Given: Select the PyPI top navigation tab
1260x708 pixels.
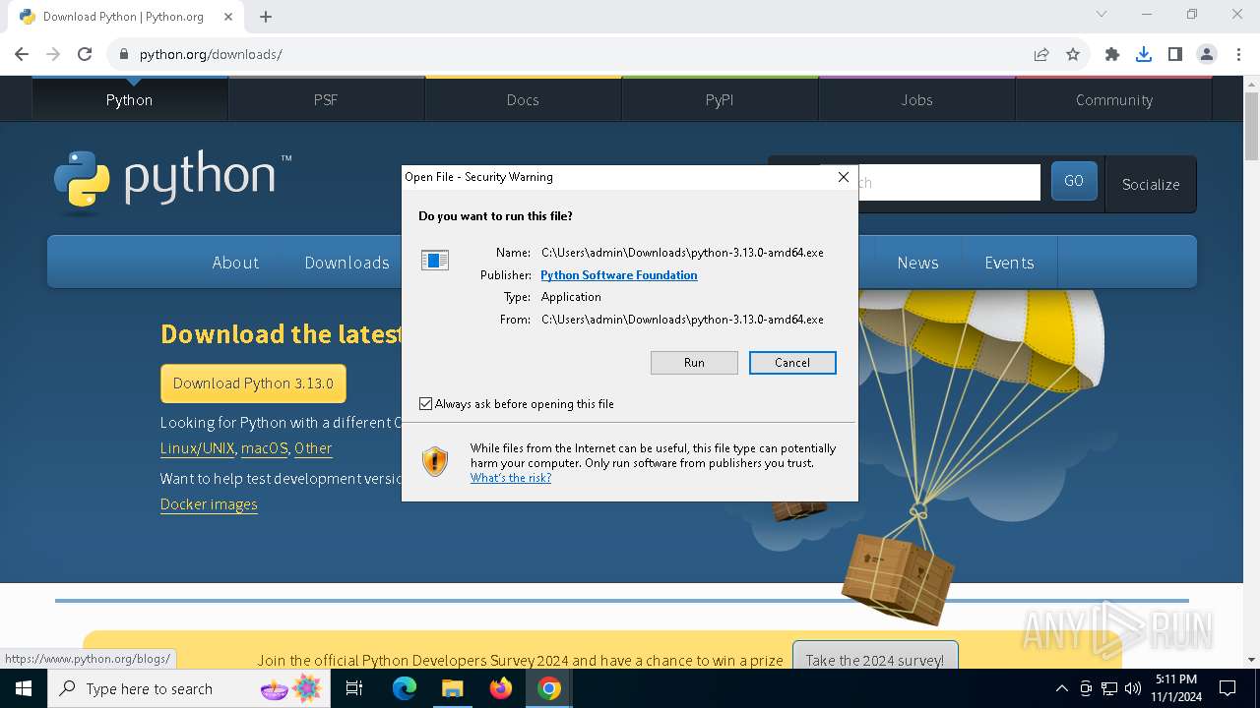Looking at the screenshot, I should point(720,99).
